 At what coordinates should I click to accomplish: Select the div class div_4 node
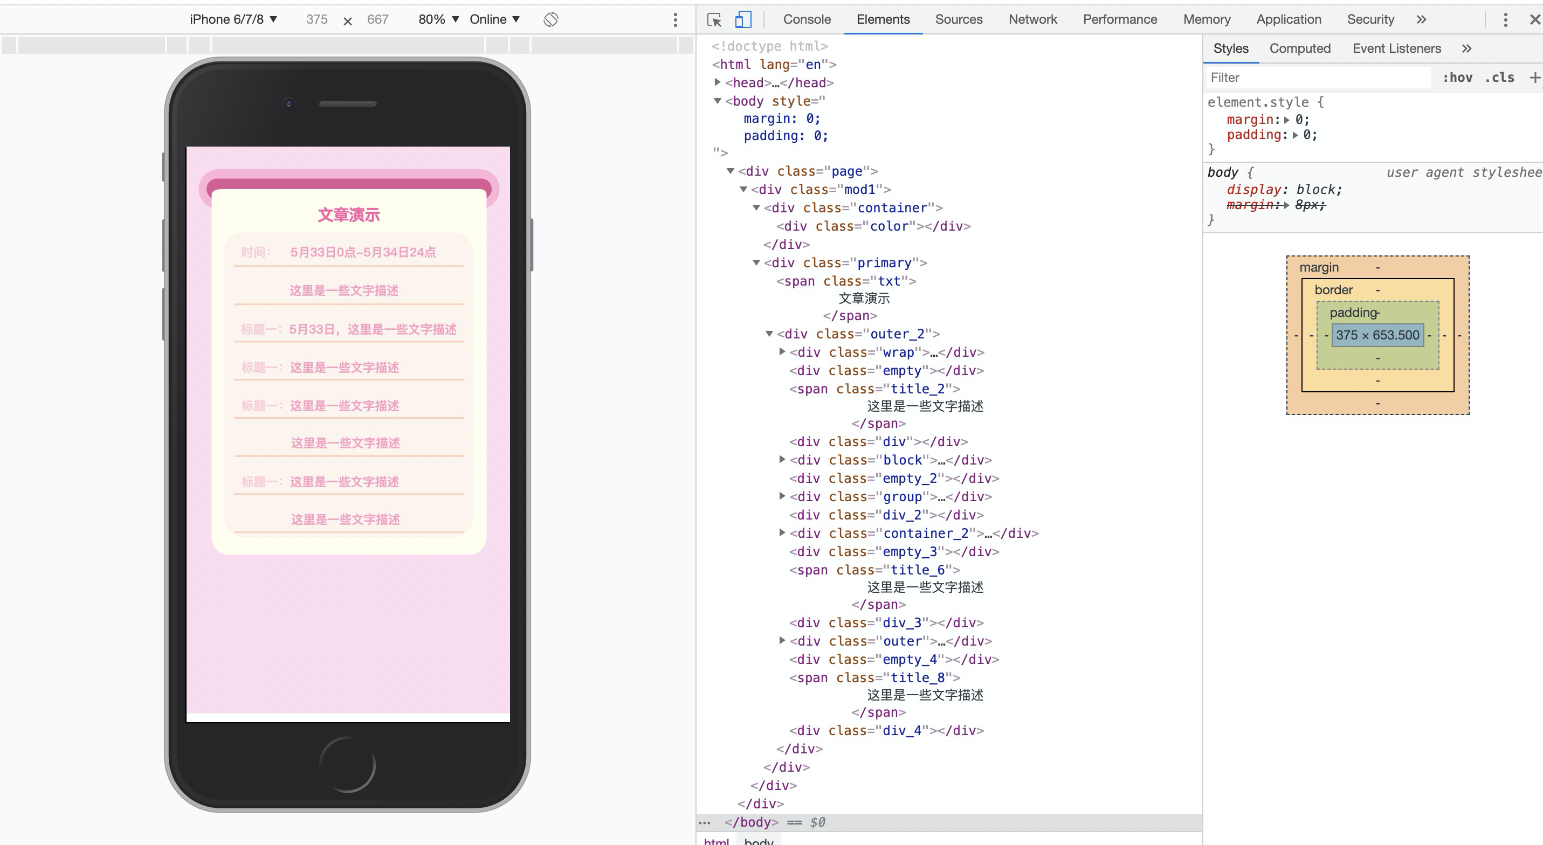pyautogui.click(x=886, y=730)
